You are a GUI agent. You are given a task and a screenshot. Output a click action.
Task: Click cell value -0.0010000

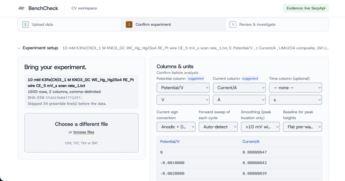pos(172,163)
